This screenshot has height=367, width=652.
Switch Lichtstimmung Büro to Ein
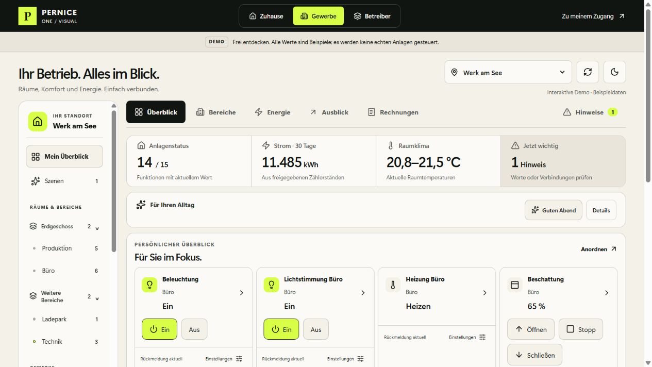tap(281, 329)
